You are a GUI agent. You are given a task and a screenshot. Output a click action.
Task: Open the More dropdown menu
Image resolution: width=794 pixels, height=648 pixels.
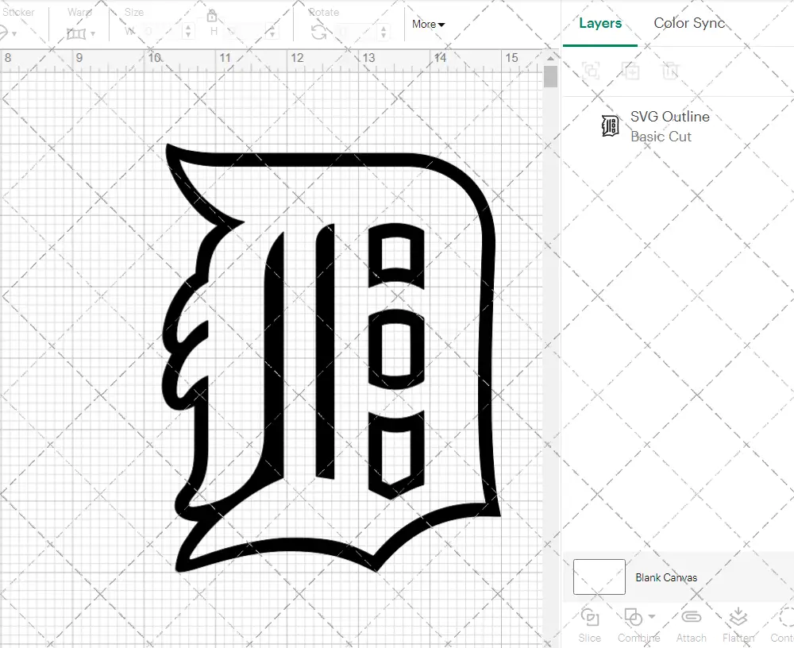pyautogui.click(x=429, y=25)
